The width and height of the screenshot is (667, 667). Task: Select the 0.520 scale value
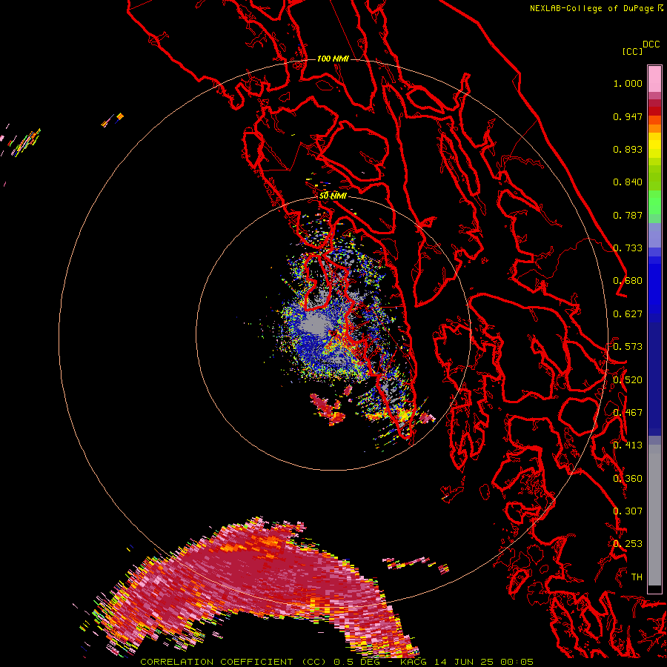click(x=628, y=380)
